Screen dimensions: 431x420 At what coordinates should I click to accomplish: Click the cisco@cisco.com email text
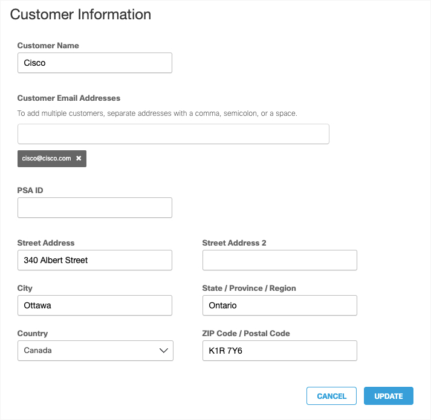pos(47,158)
